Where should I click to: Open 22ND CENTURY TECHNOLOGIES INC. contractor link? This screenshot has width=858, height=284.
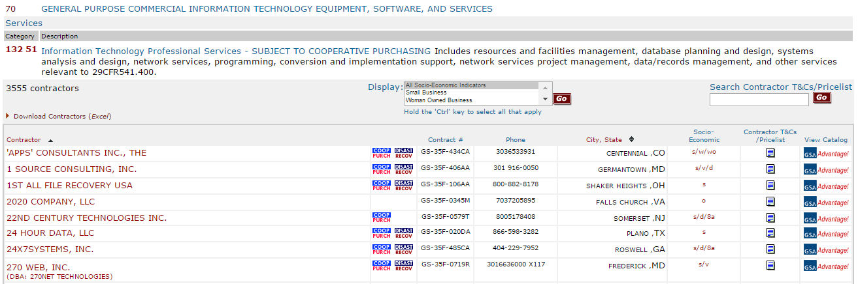[86, 218]
